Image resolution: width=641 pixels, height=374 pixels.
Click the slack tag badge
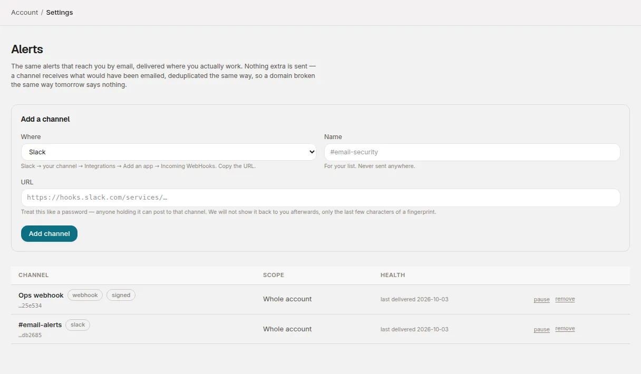point(77,324)
